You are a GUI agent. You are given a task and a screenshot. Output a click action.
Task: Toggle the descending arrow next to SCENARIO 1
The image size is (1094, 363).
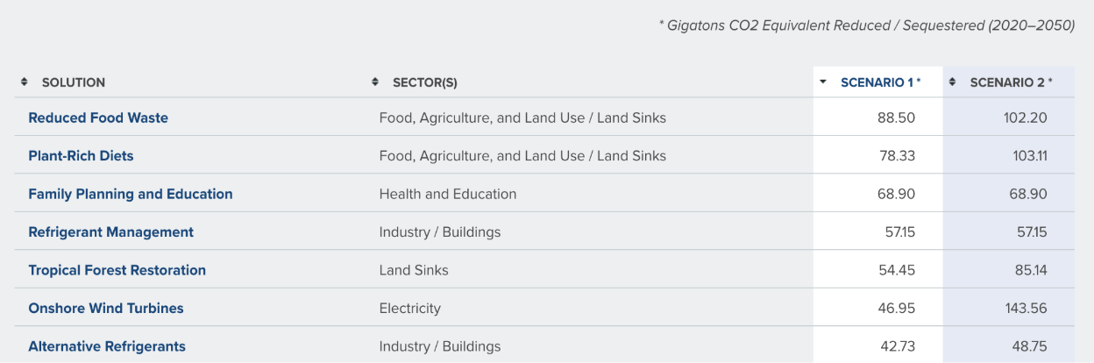coord(823,82)
